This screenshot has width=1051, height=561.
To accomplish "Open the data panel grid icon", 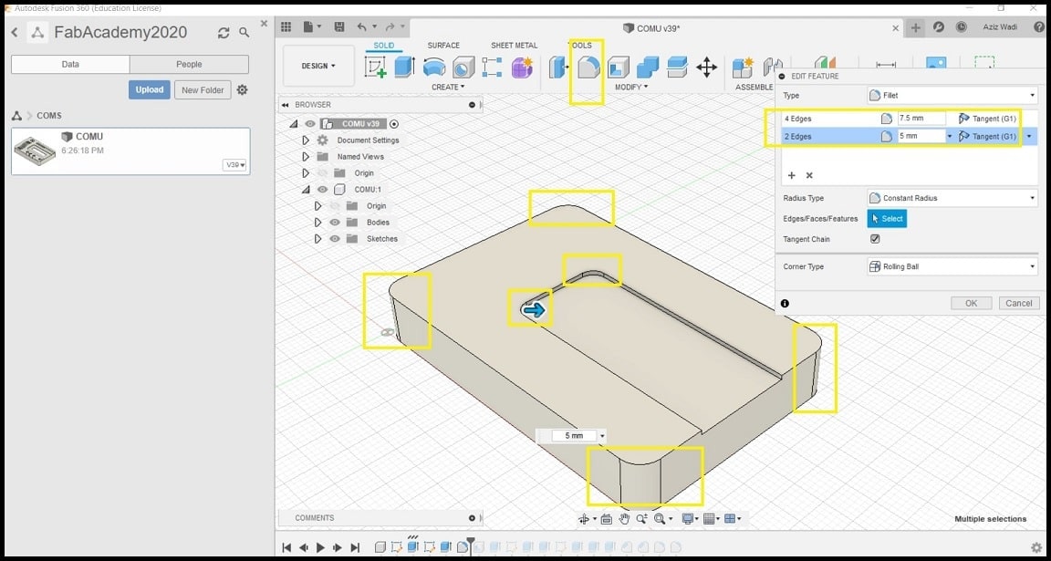I will [x=286, y=26].
